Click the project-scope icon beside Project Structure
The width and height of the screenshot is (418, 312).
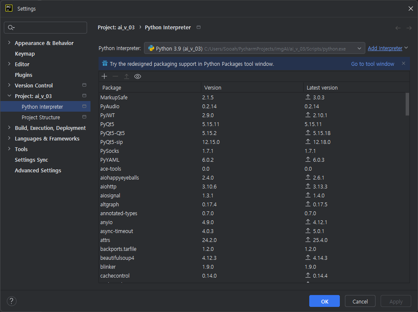pyautogui.click(x=84, y=117)
